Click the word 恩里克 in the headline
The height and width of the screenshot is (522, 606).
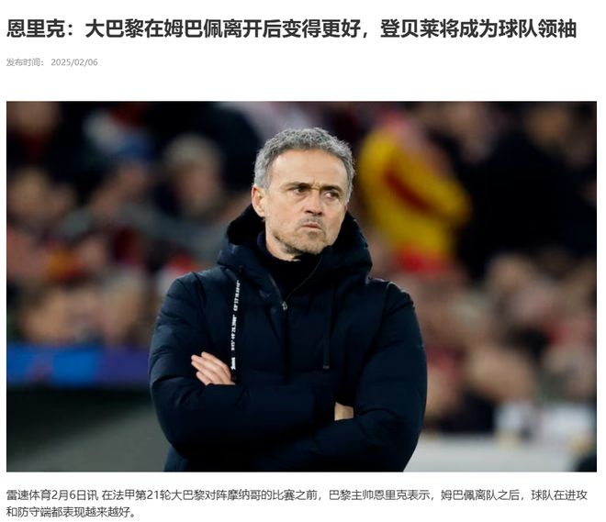coord(36,29)
